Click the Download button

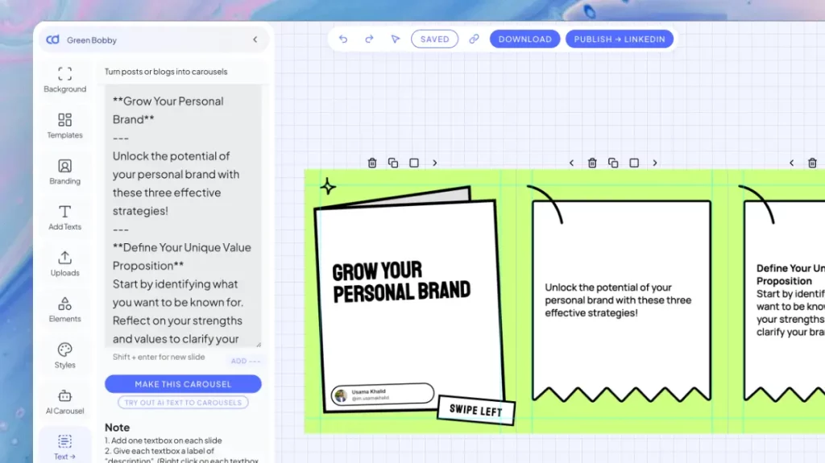(x=524, y=39)
